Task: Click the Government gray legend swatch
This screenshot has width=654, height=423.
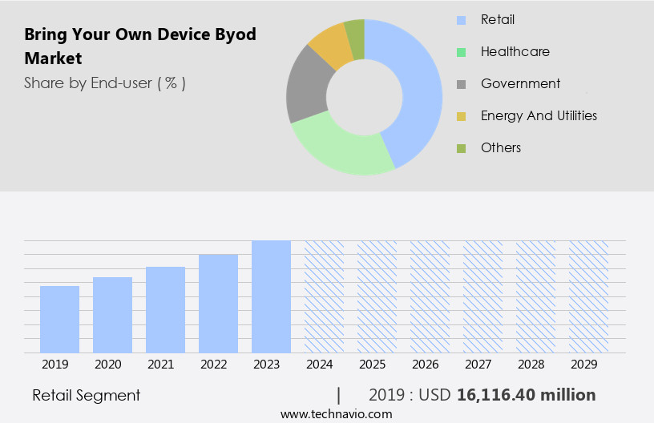Action: tap(461, 84)
